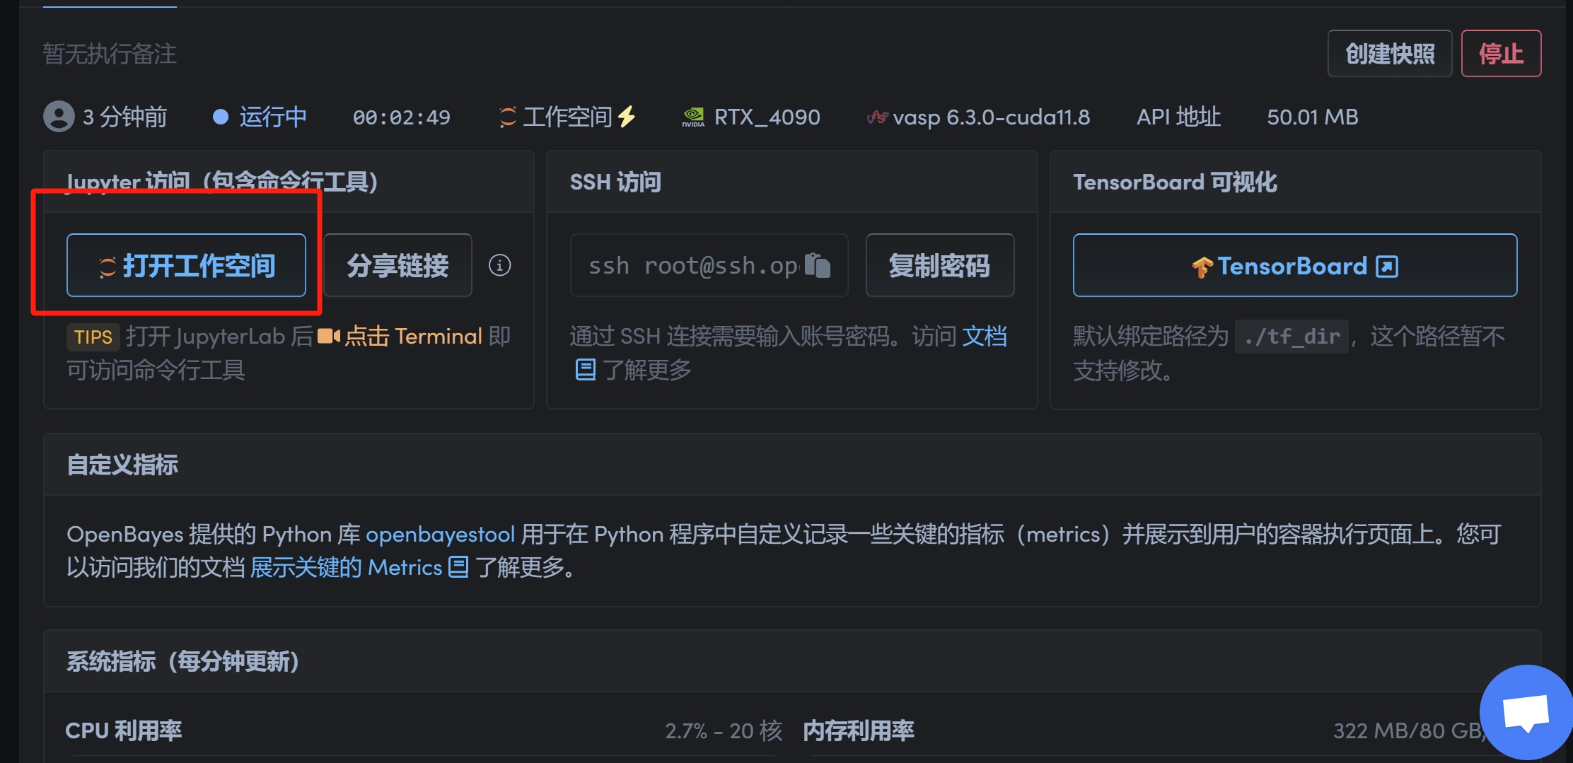Viewport: 1573px width, 763px height.
Task: Click the vasp image icon
Action: [x=877, y=117]
